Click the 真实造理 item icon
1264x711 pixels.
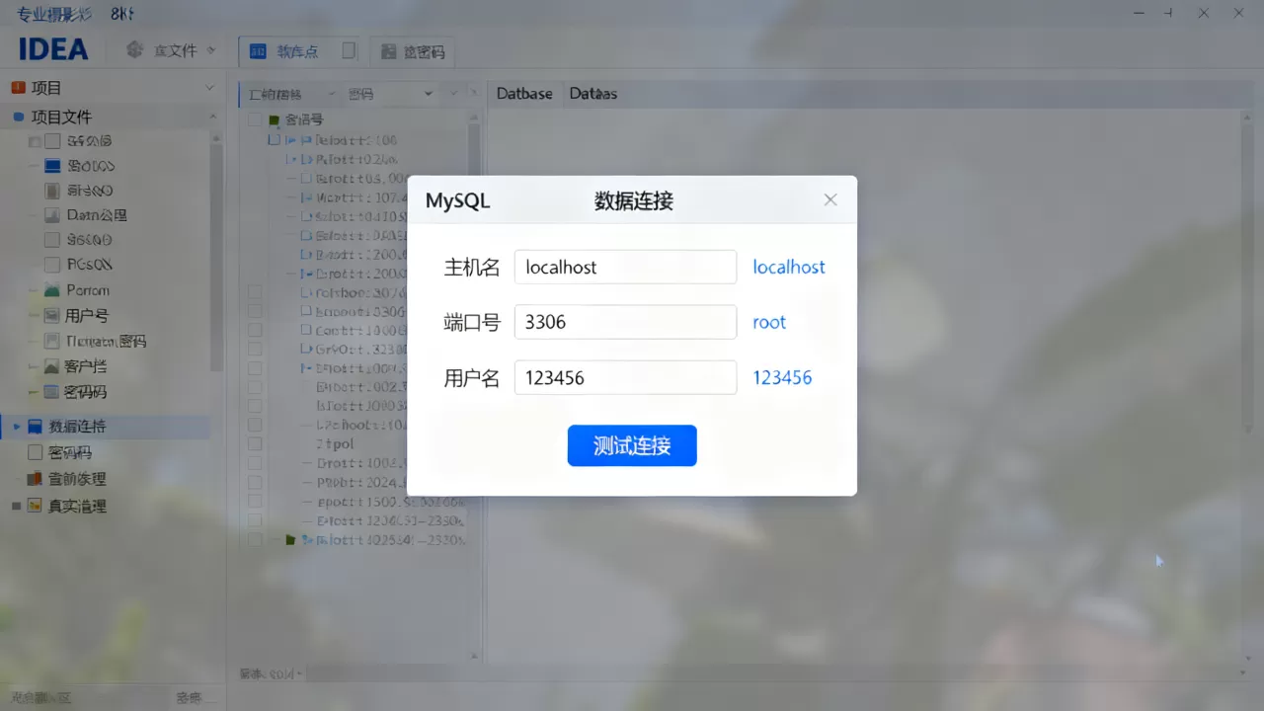tap(36, 506)
